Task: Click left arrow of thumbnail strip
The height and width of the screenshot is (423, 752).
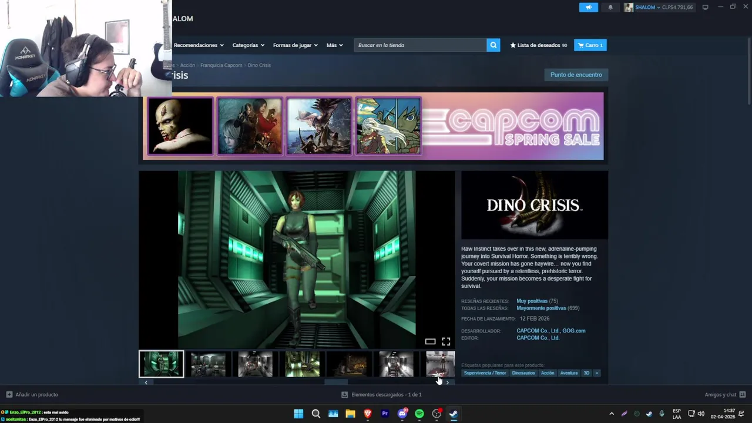Action: pos(146,382)
